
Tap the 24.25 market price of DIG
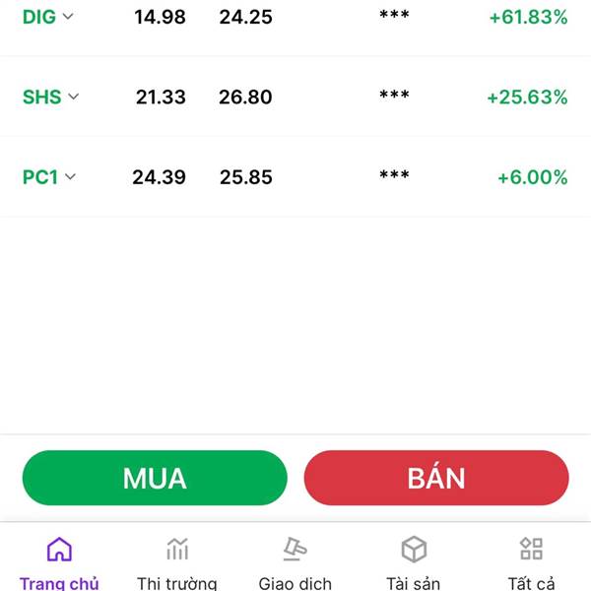pos(245,17)
